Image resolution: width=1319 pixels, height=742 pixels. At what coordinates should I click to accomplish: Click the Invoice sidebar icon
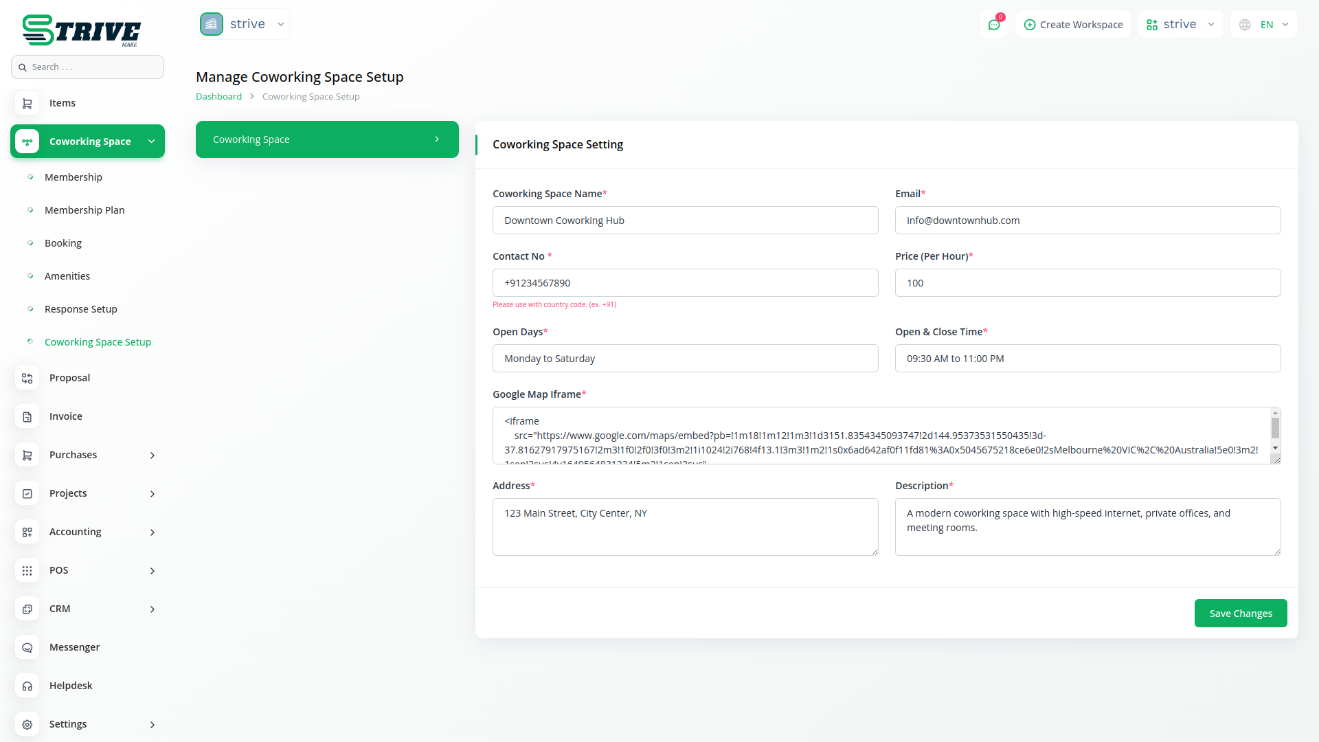[27, 416]
